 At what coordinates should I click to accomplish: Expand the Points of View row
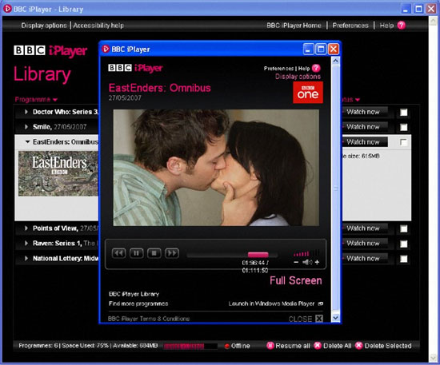pos(26,228)
